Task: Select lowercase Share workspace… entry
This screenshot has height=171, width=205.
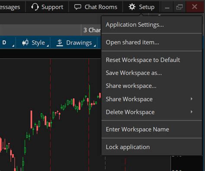Action: 152,86
